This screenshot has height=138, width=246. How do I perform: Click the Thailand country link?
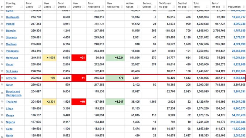click(11, 102)
